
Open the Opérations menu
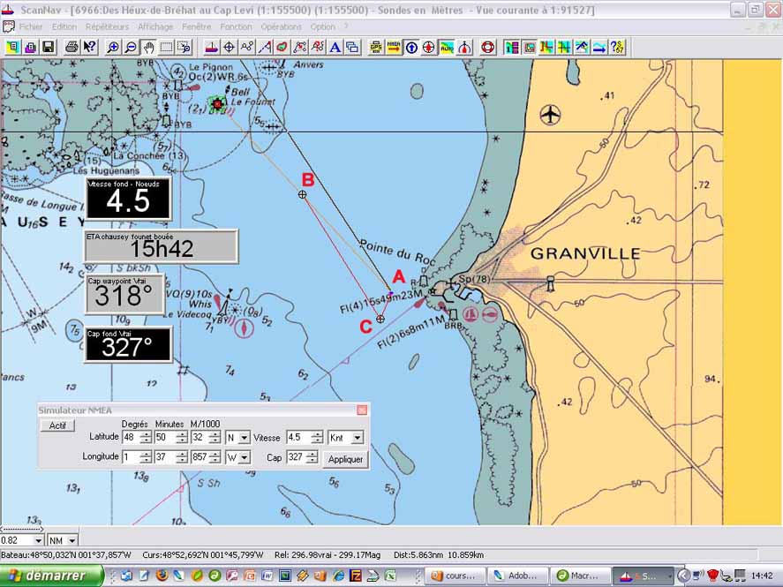point(281,26)
